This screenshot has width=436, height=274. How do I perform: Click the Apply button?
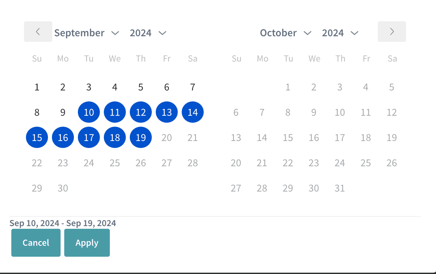pyautogui.click(x=87, y=243)
